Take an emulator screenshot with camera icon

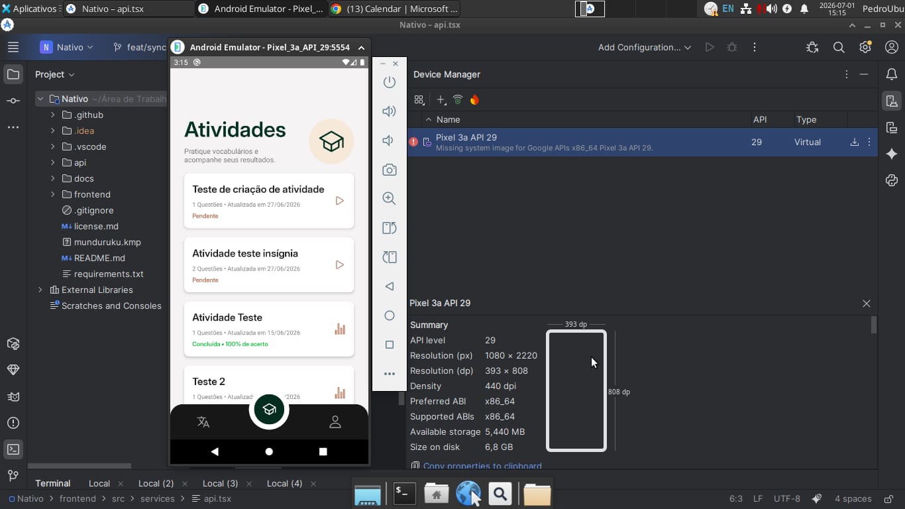(x=390, y=170)
